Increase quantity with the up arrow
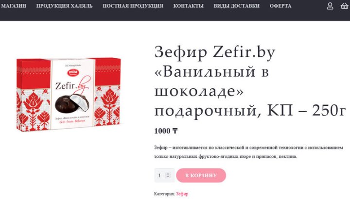This screenshot has width=350, height=199. 168,174
